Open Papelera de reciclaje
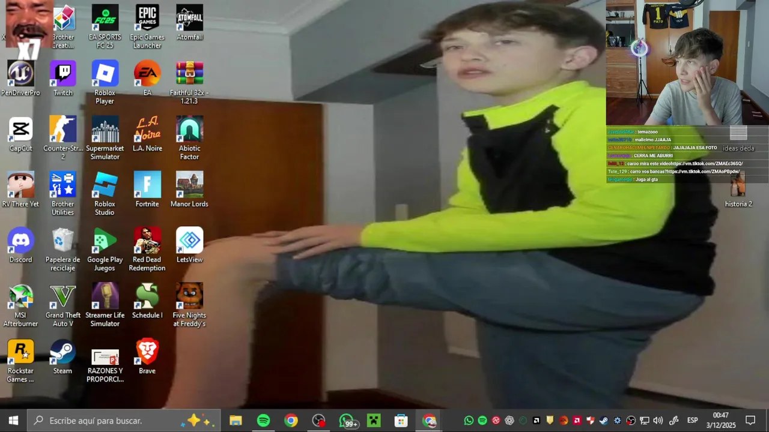This screenshot has height=432, width=769. [62, 250]
